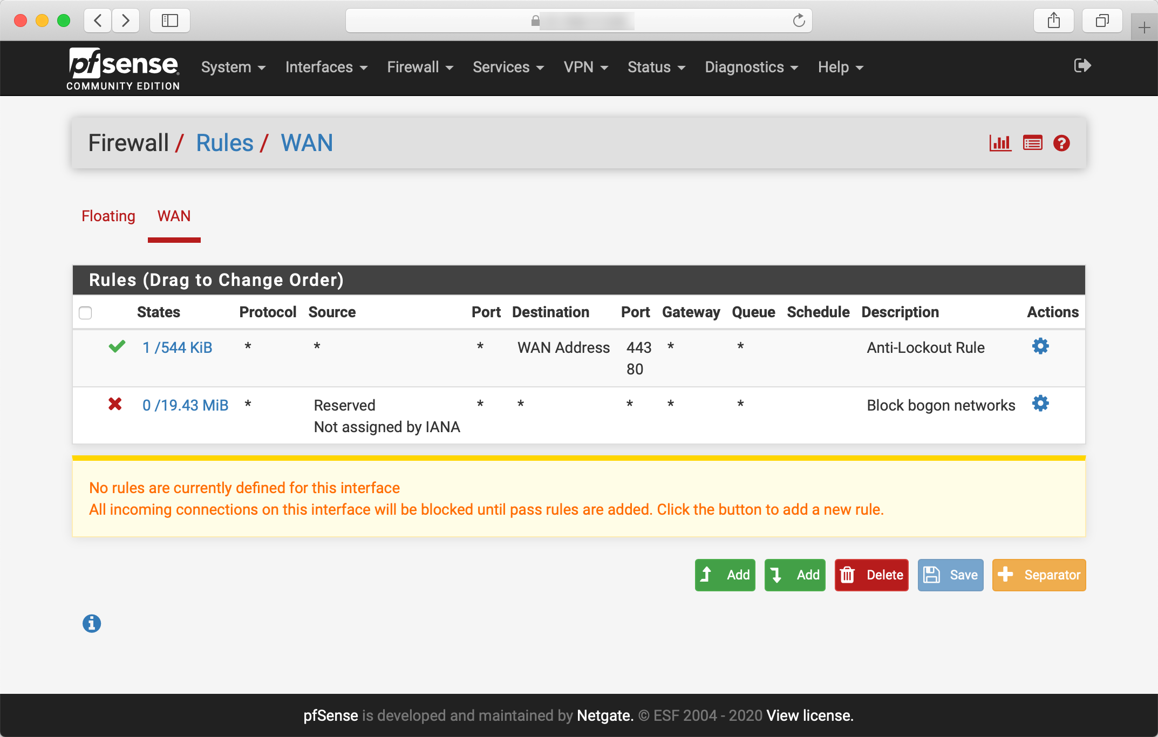Click the firewall log list icon
The height and width of the screenshot is (737, 1158).
1032,143
